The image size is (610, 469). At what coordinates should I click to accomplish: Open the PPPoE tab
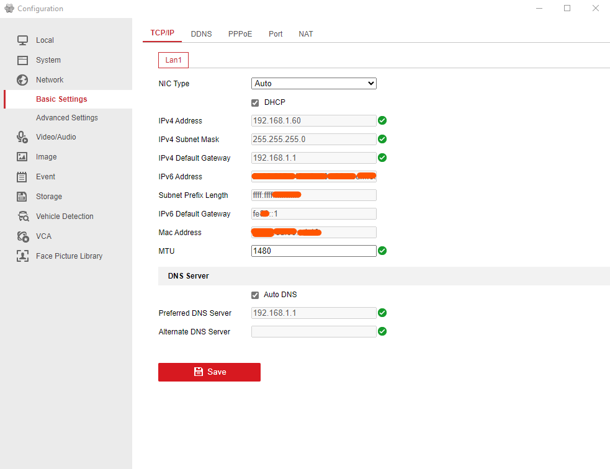240,34
